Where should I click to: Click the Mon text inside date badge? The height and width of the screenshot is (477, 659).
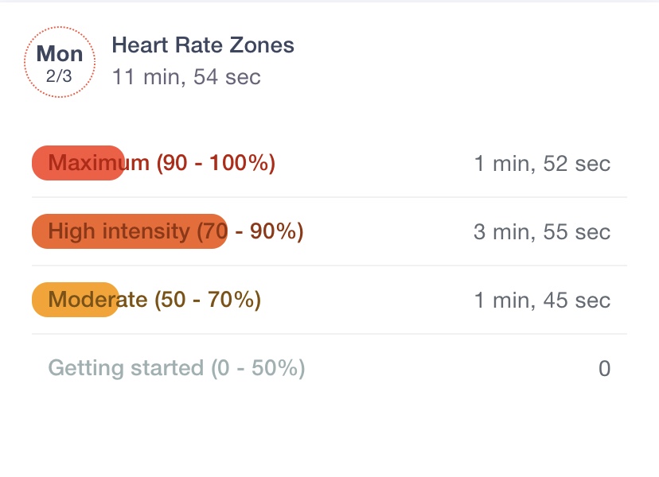coord(60,54)
